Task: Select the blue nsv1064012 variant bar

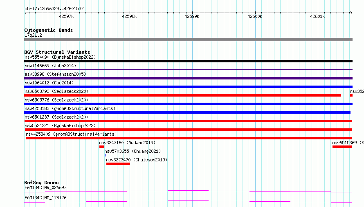Action: coord(188,87)
